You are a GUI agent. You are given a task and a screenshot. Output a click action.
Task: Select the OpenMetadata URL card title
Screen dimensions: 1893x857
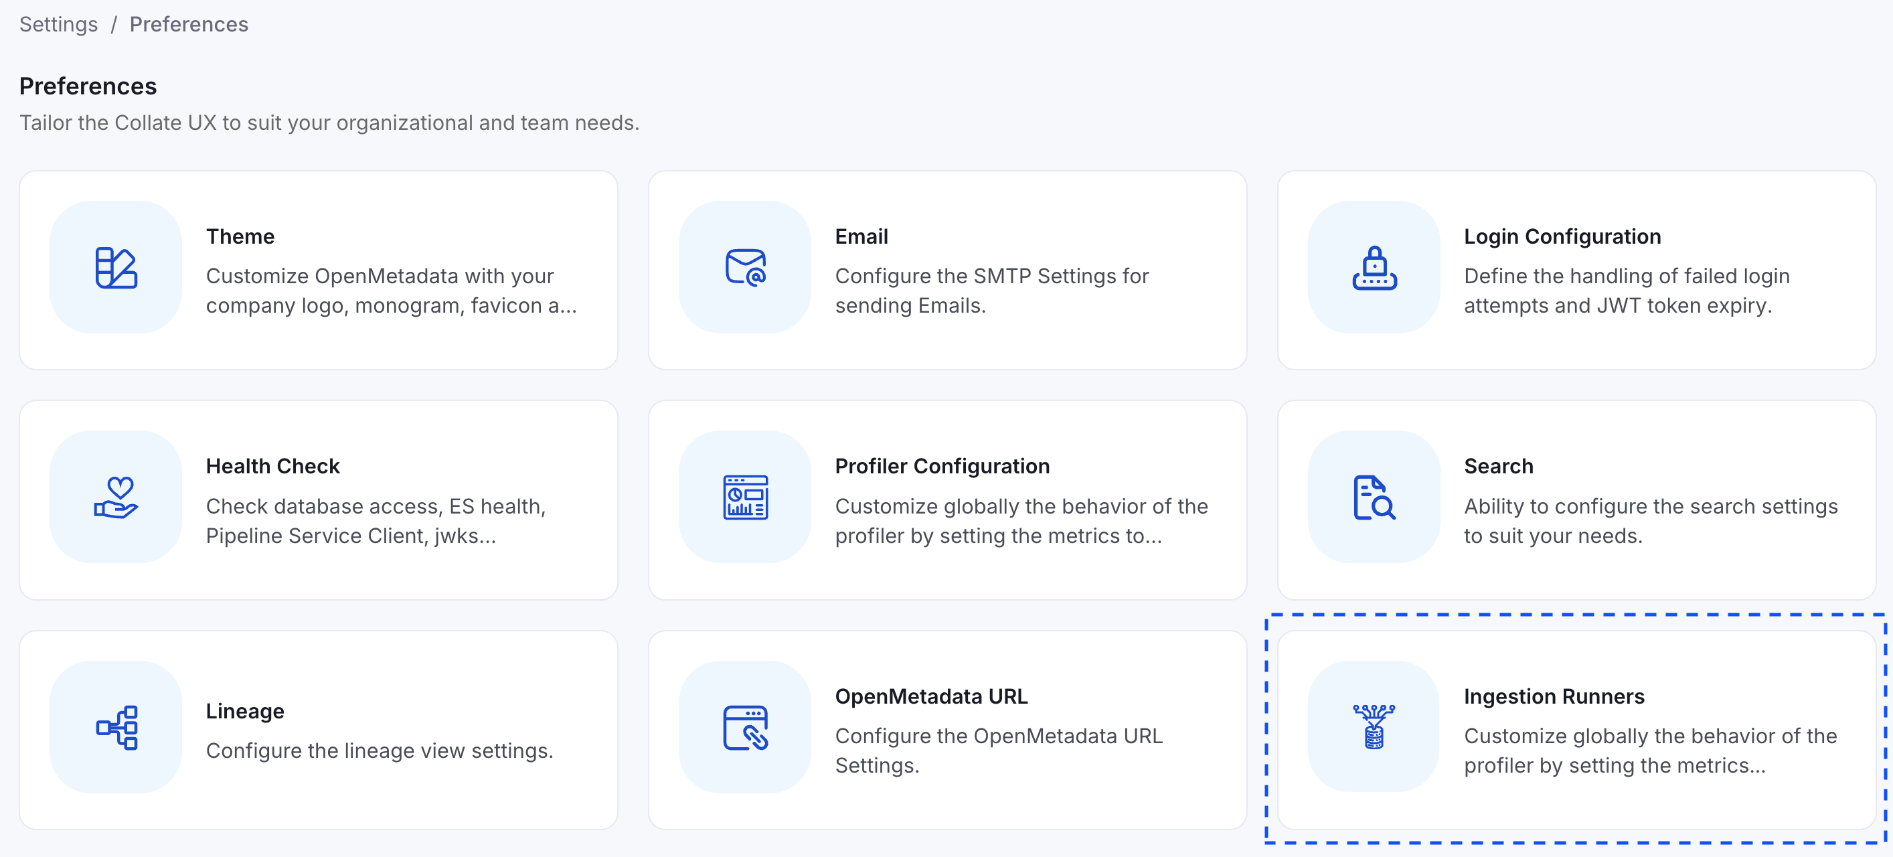931,696
